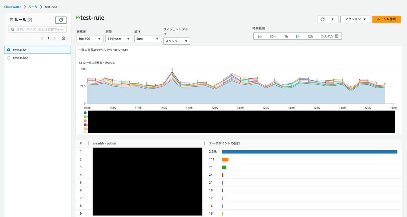Click test-rule in the breadcrumb
This screenshot has height=217, width=407.
(51, 7)
